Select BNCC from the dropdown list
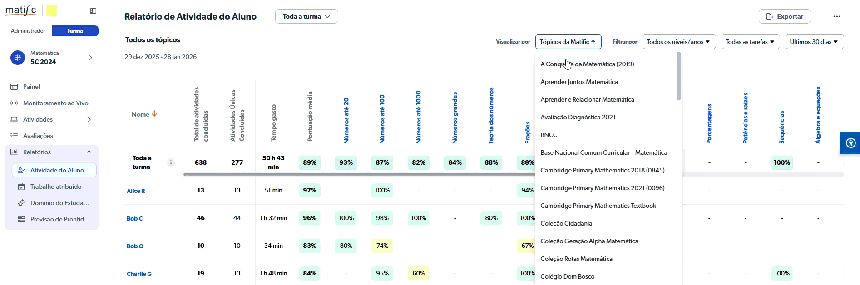This screenshot has width=860, height=285. [549, 135]
